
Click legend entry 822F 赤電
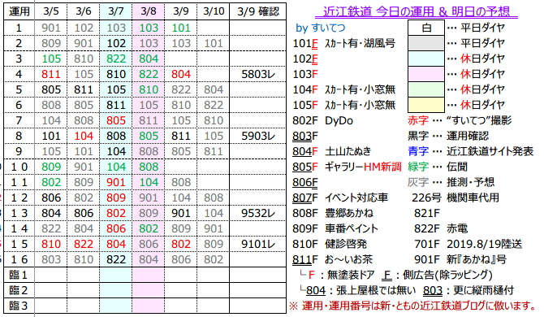441,229
